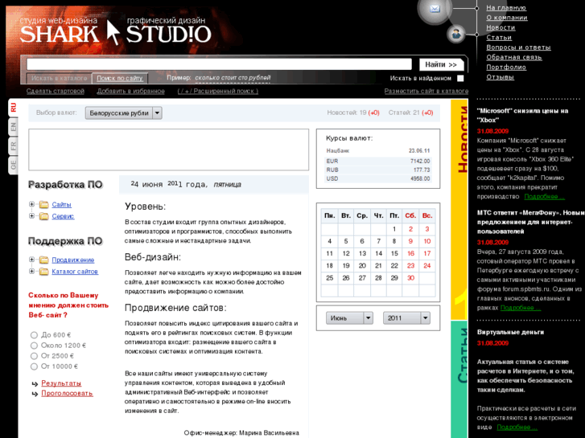Click the EUR 7142.00 rate row

[x=378, y=161]
